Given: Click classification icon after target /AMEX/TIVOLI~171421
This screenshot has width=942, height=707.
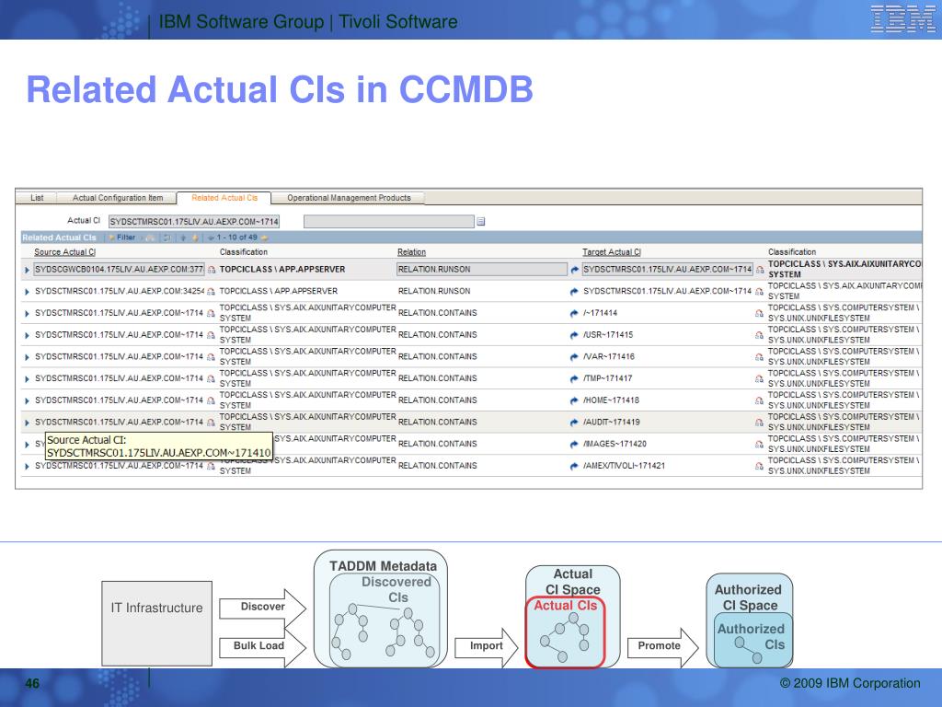Looking at the screenshot, I should point(759,466).
